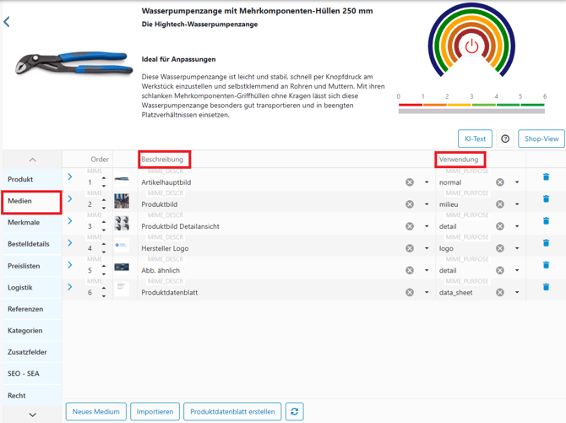Click the back arrow at top left
This screenshot has width=566, height=423.
click(7, 21)
